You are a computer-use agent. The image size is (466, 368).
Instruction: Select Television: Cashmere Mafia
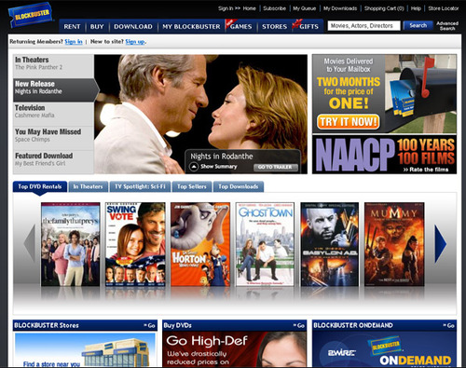(53, 114)
